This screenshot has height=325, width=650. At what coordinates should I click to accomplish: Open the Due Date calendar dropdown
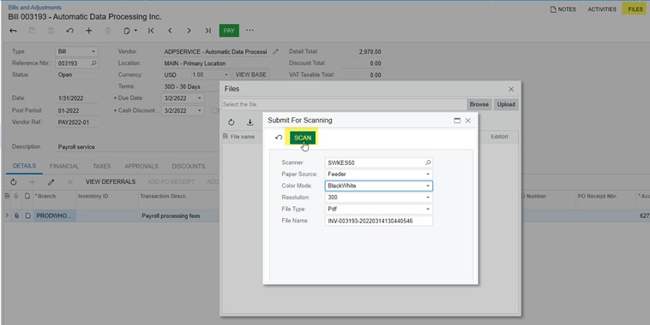200,98
